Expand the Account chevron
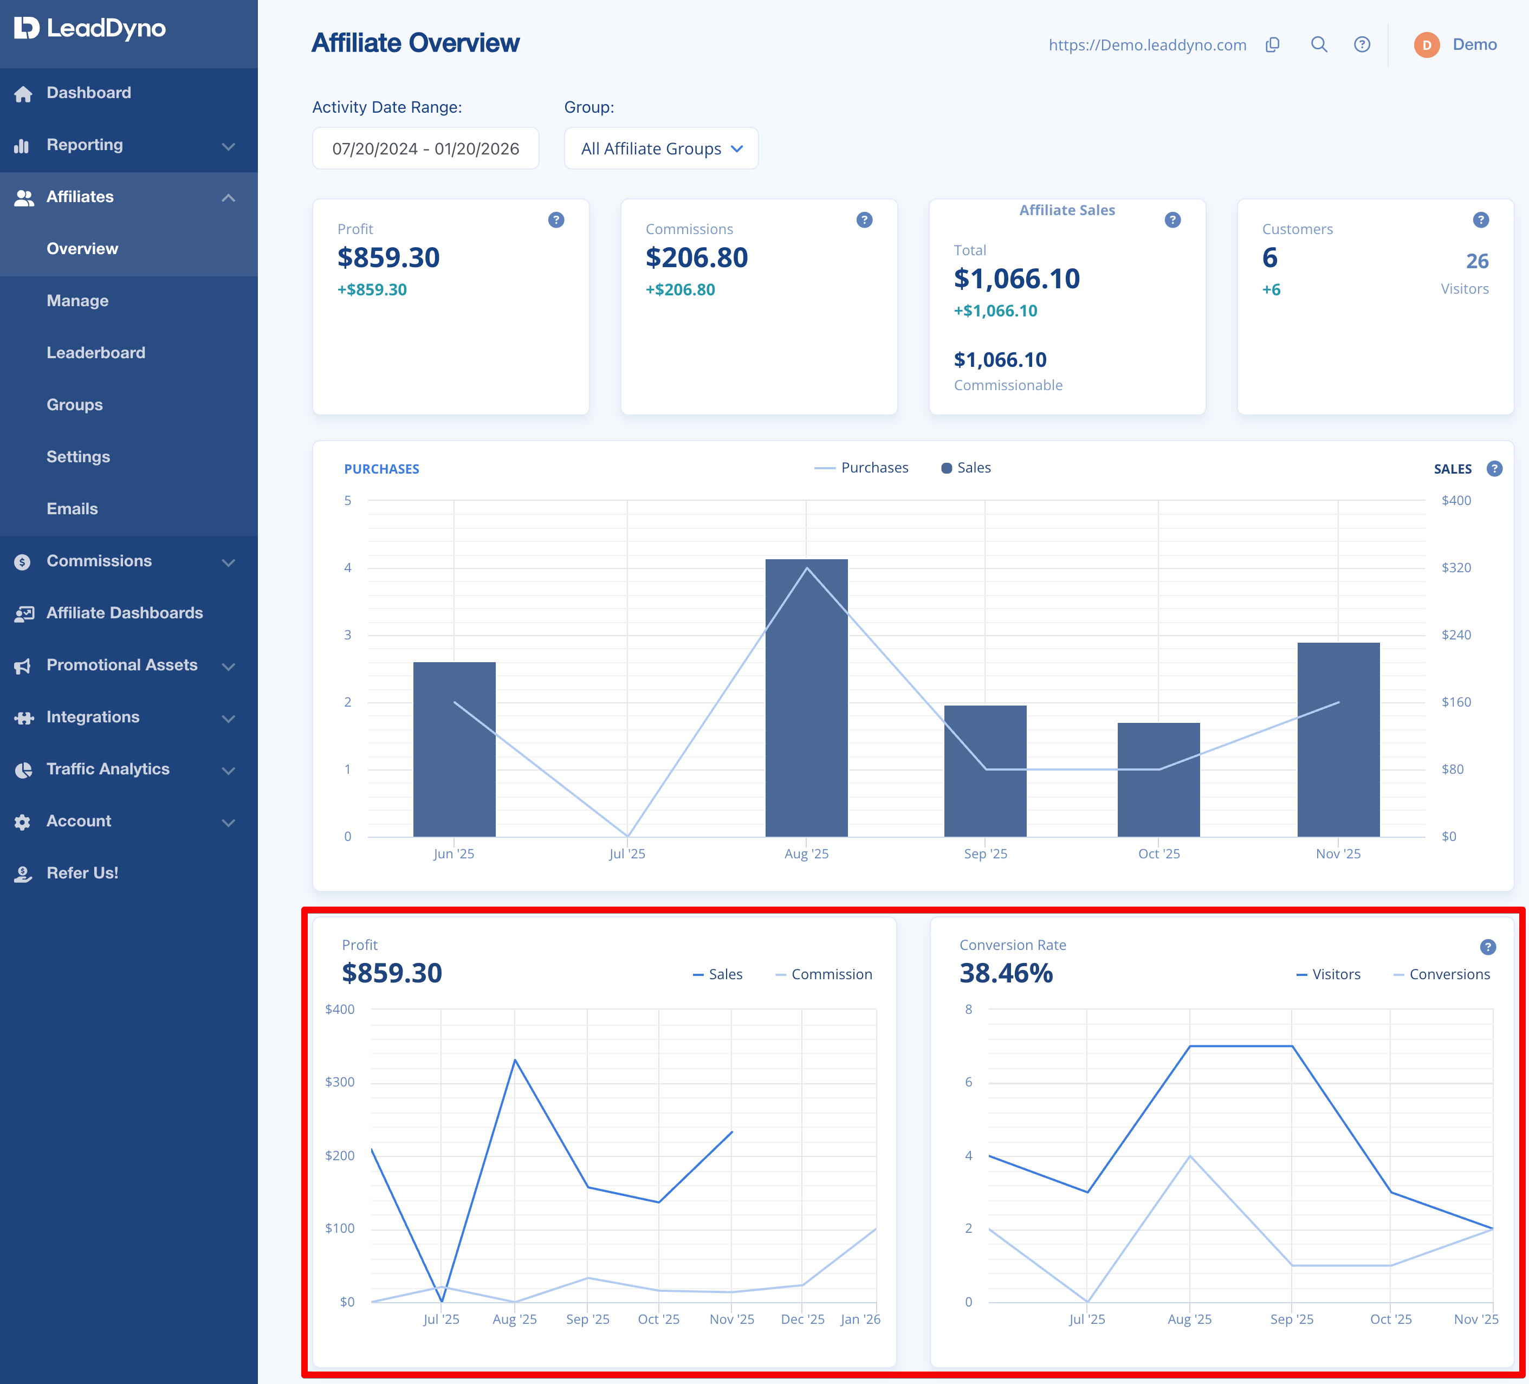This screenshot has height=1384, width=1529. click(x=228, y=822)
